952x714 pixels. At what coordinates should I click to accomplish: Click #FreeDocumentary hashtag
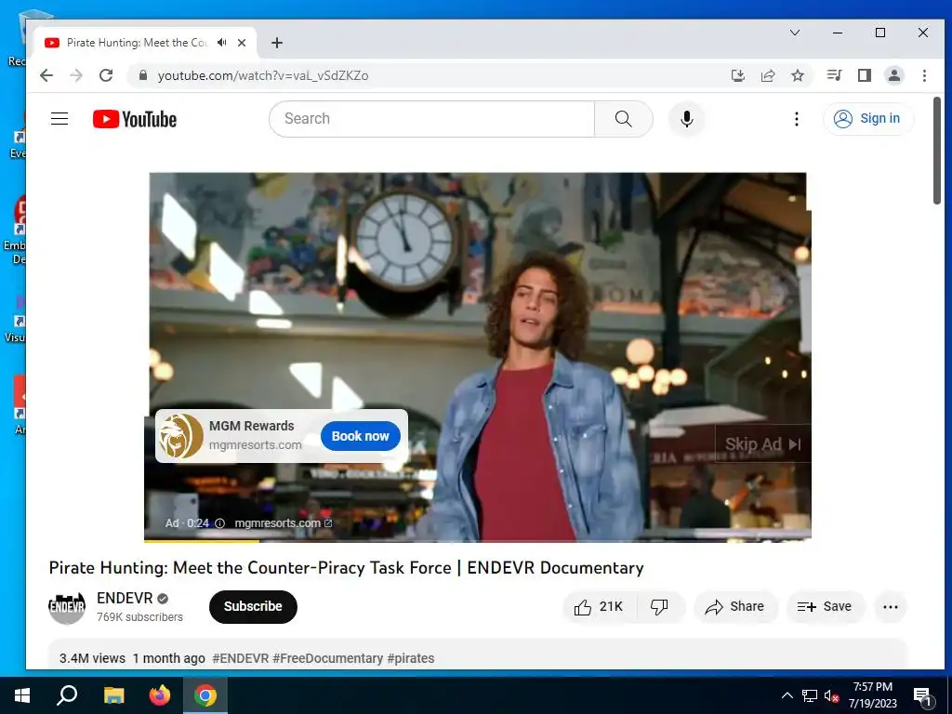(328, 658)
